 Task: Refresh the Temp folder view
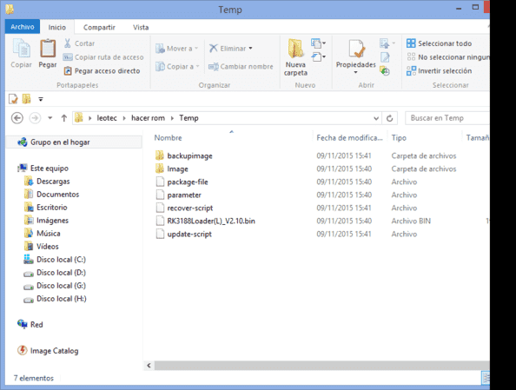(390, 118)
